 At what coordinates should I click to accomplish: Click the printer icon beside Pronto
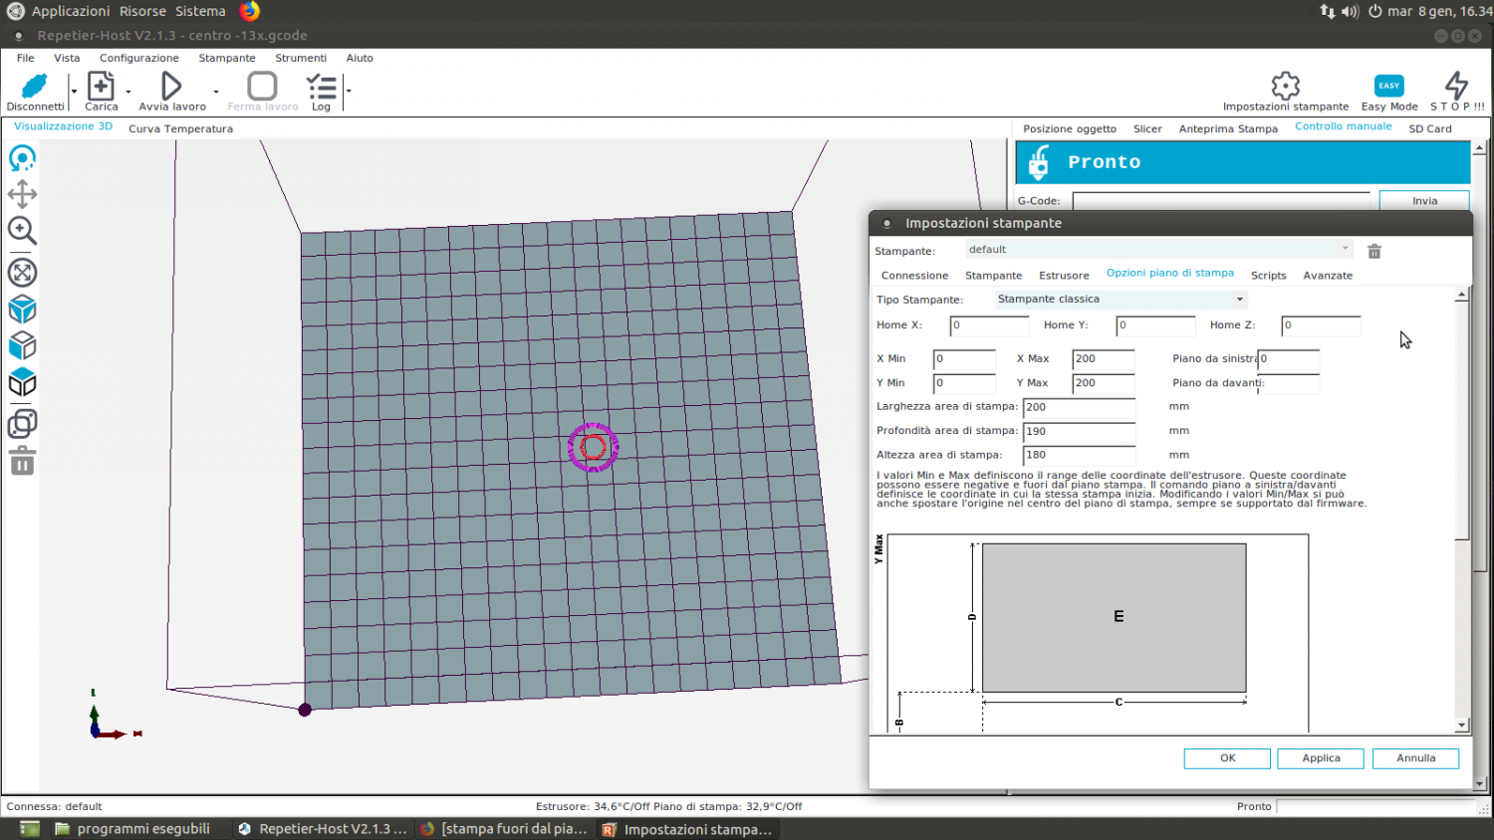tap(1039, 162)
